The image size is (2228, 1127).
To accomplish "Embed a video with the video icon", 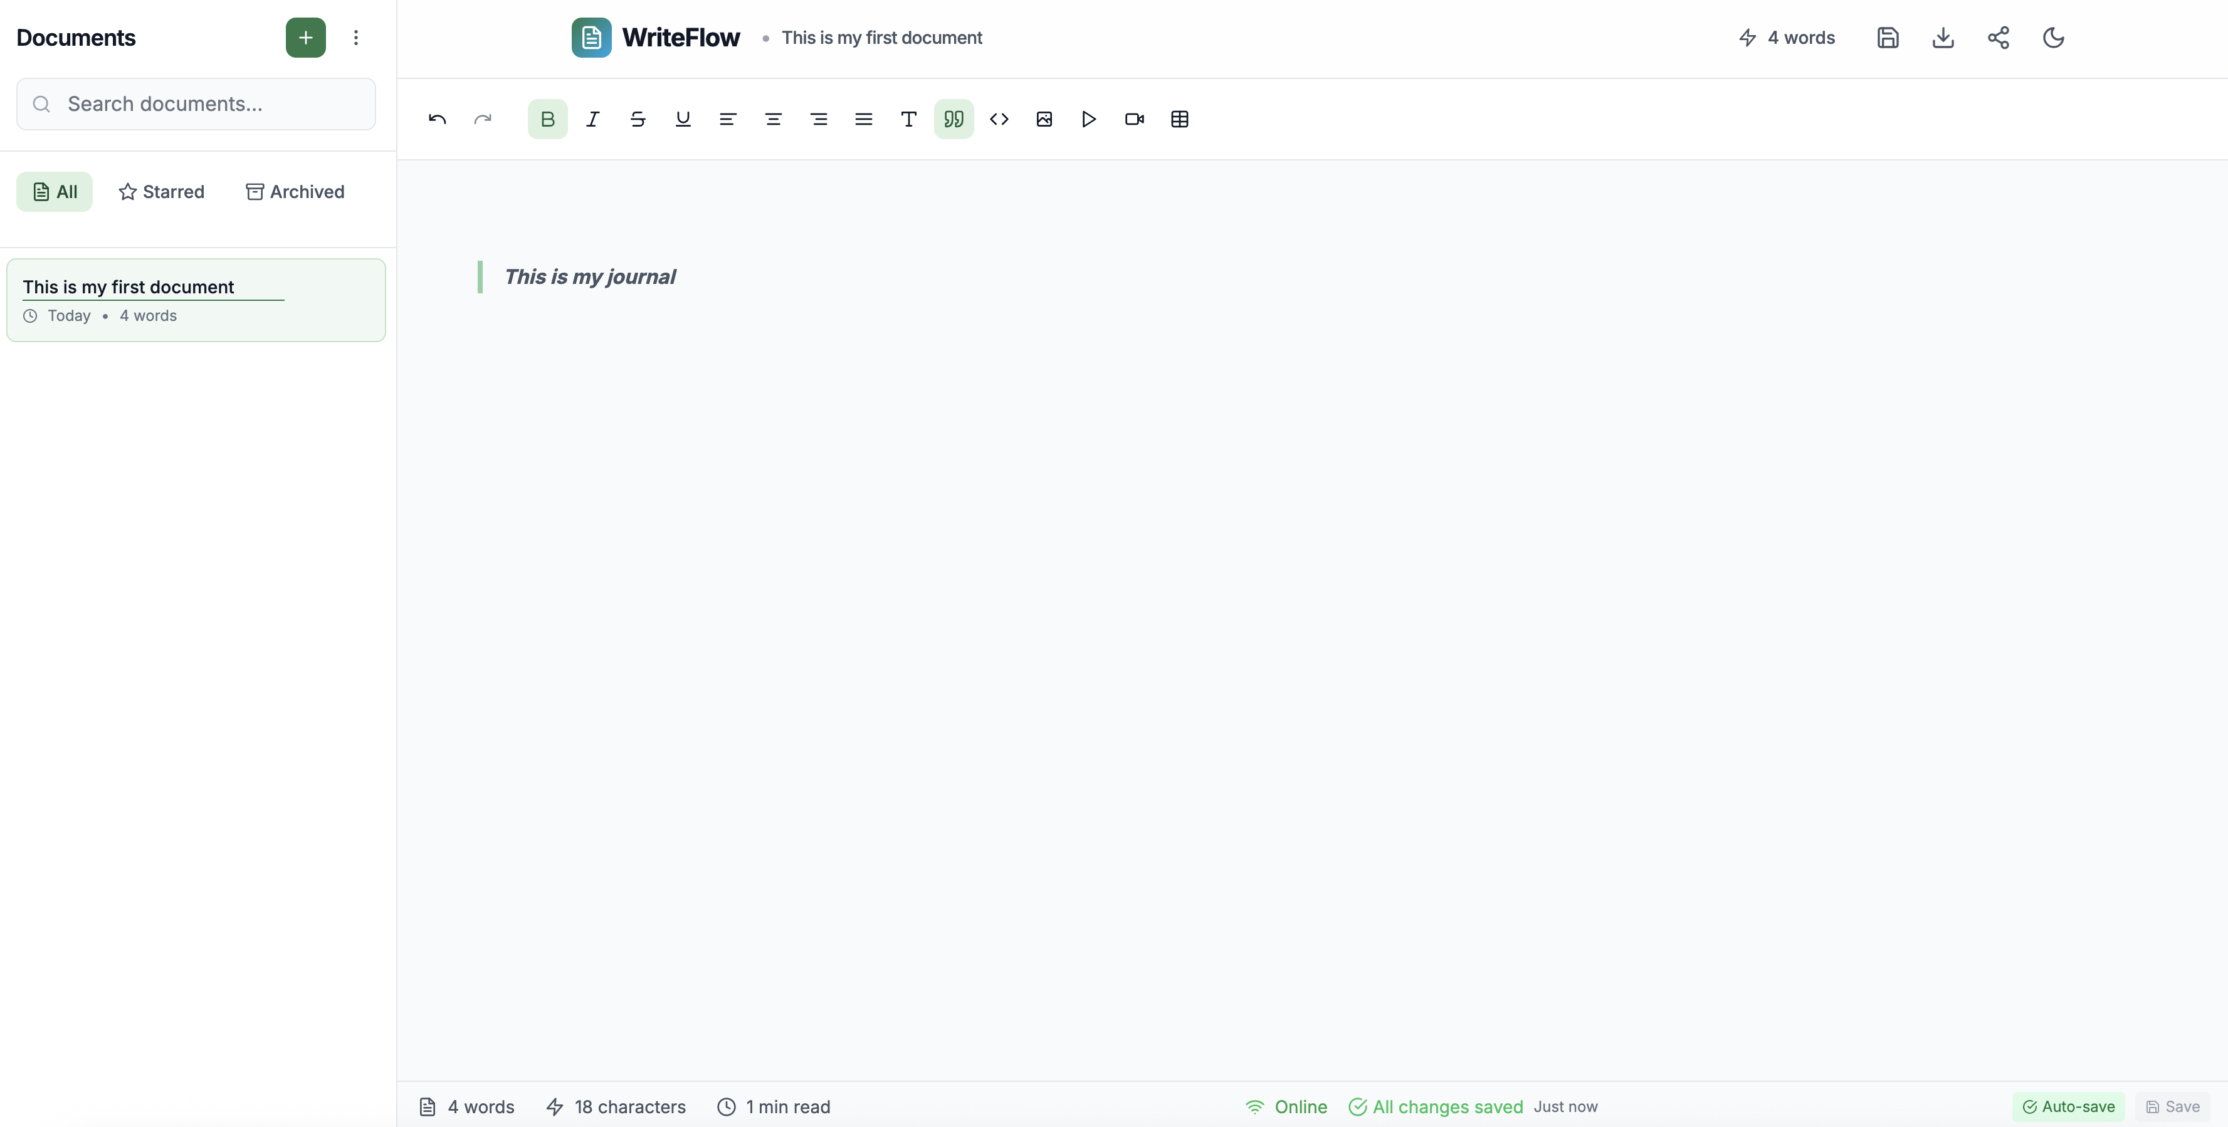I will (1134, 118).
